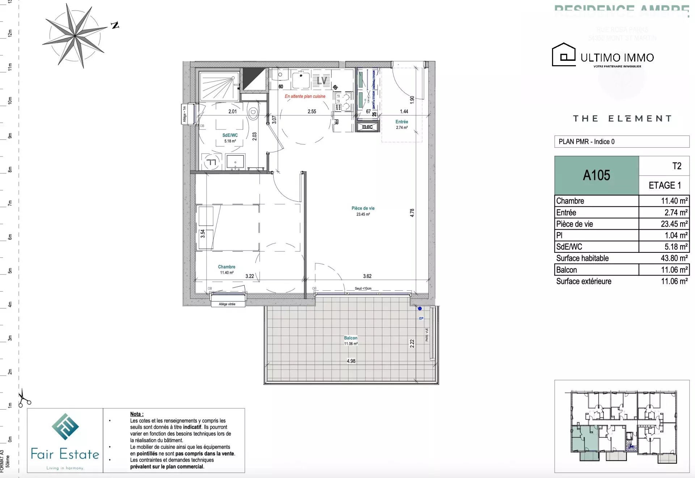Click the Ultimo Immo house logo
695x478 pixels.
pos(563,55)
